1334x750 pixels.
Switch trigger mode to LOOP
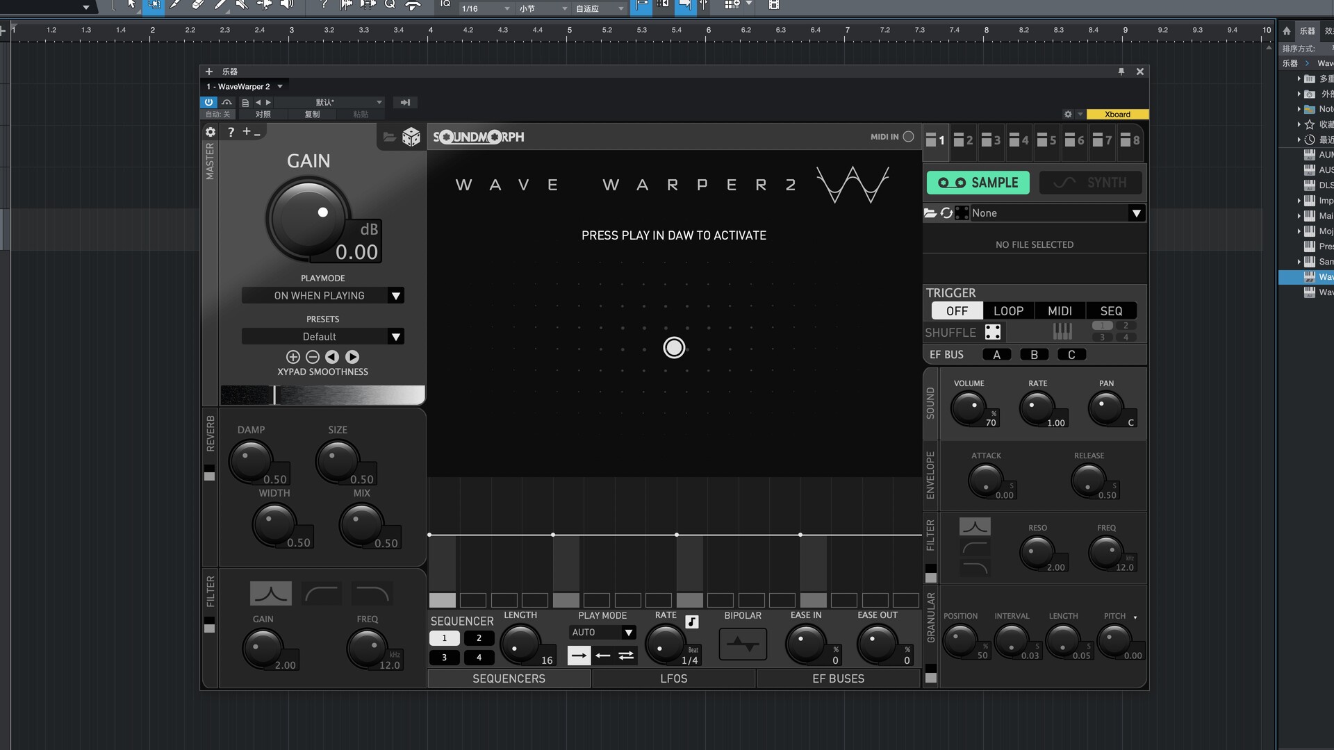pos(1008,310)
